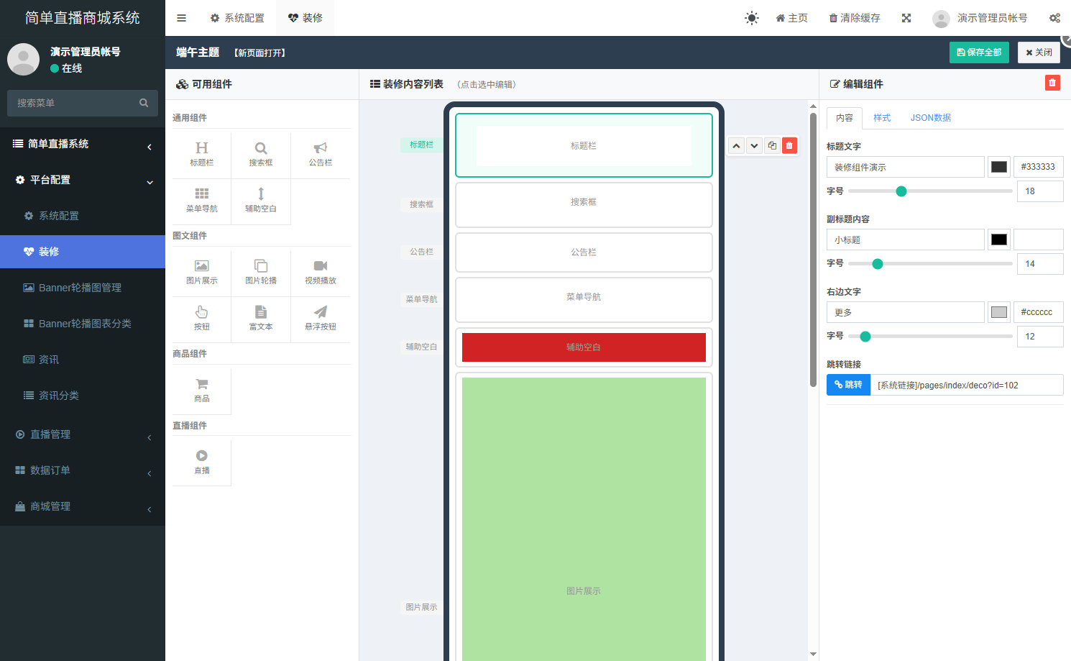
Task: Click the search magnifier in sidebar
Action: click(144, 103)
